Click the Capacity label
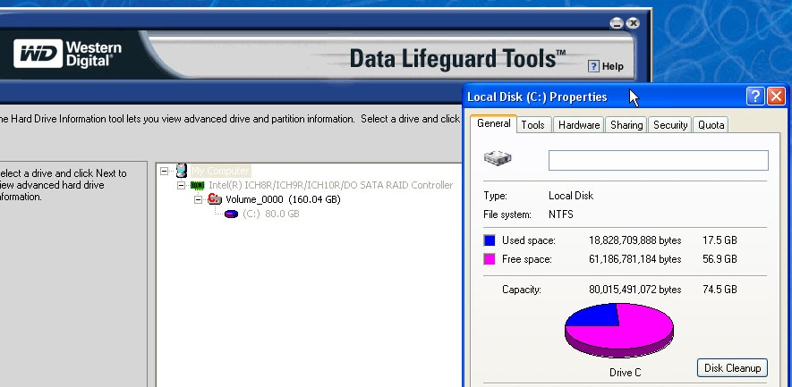Image resolution: width=792 pixels, height=387 pixels. pos(521,290)
